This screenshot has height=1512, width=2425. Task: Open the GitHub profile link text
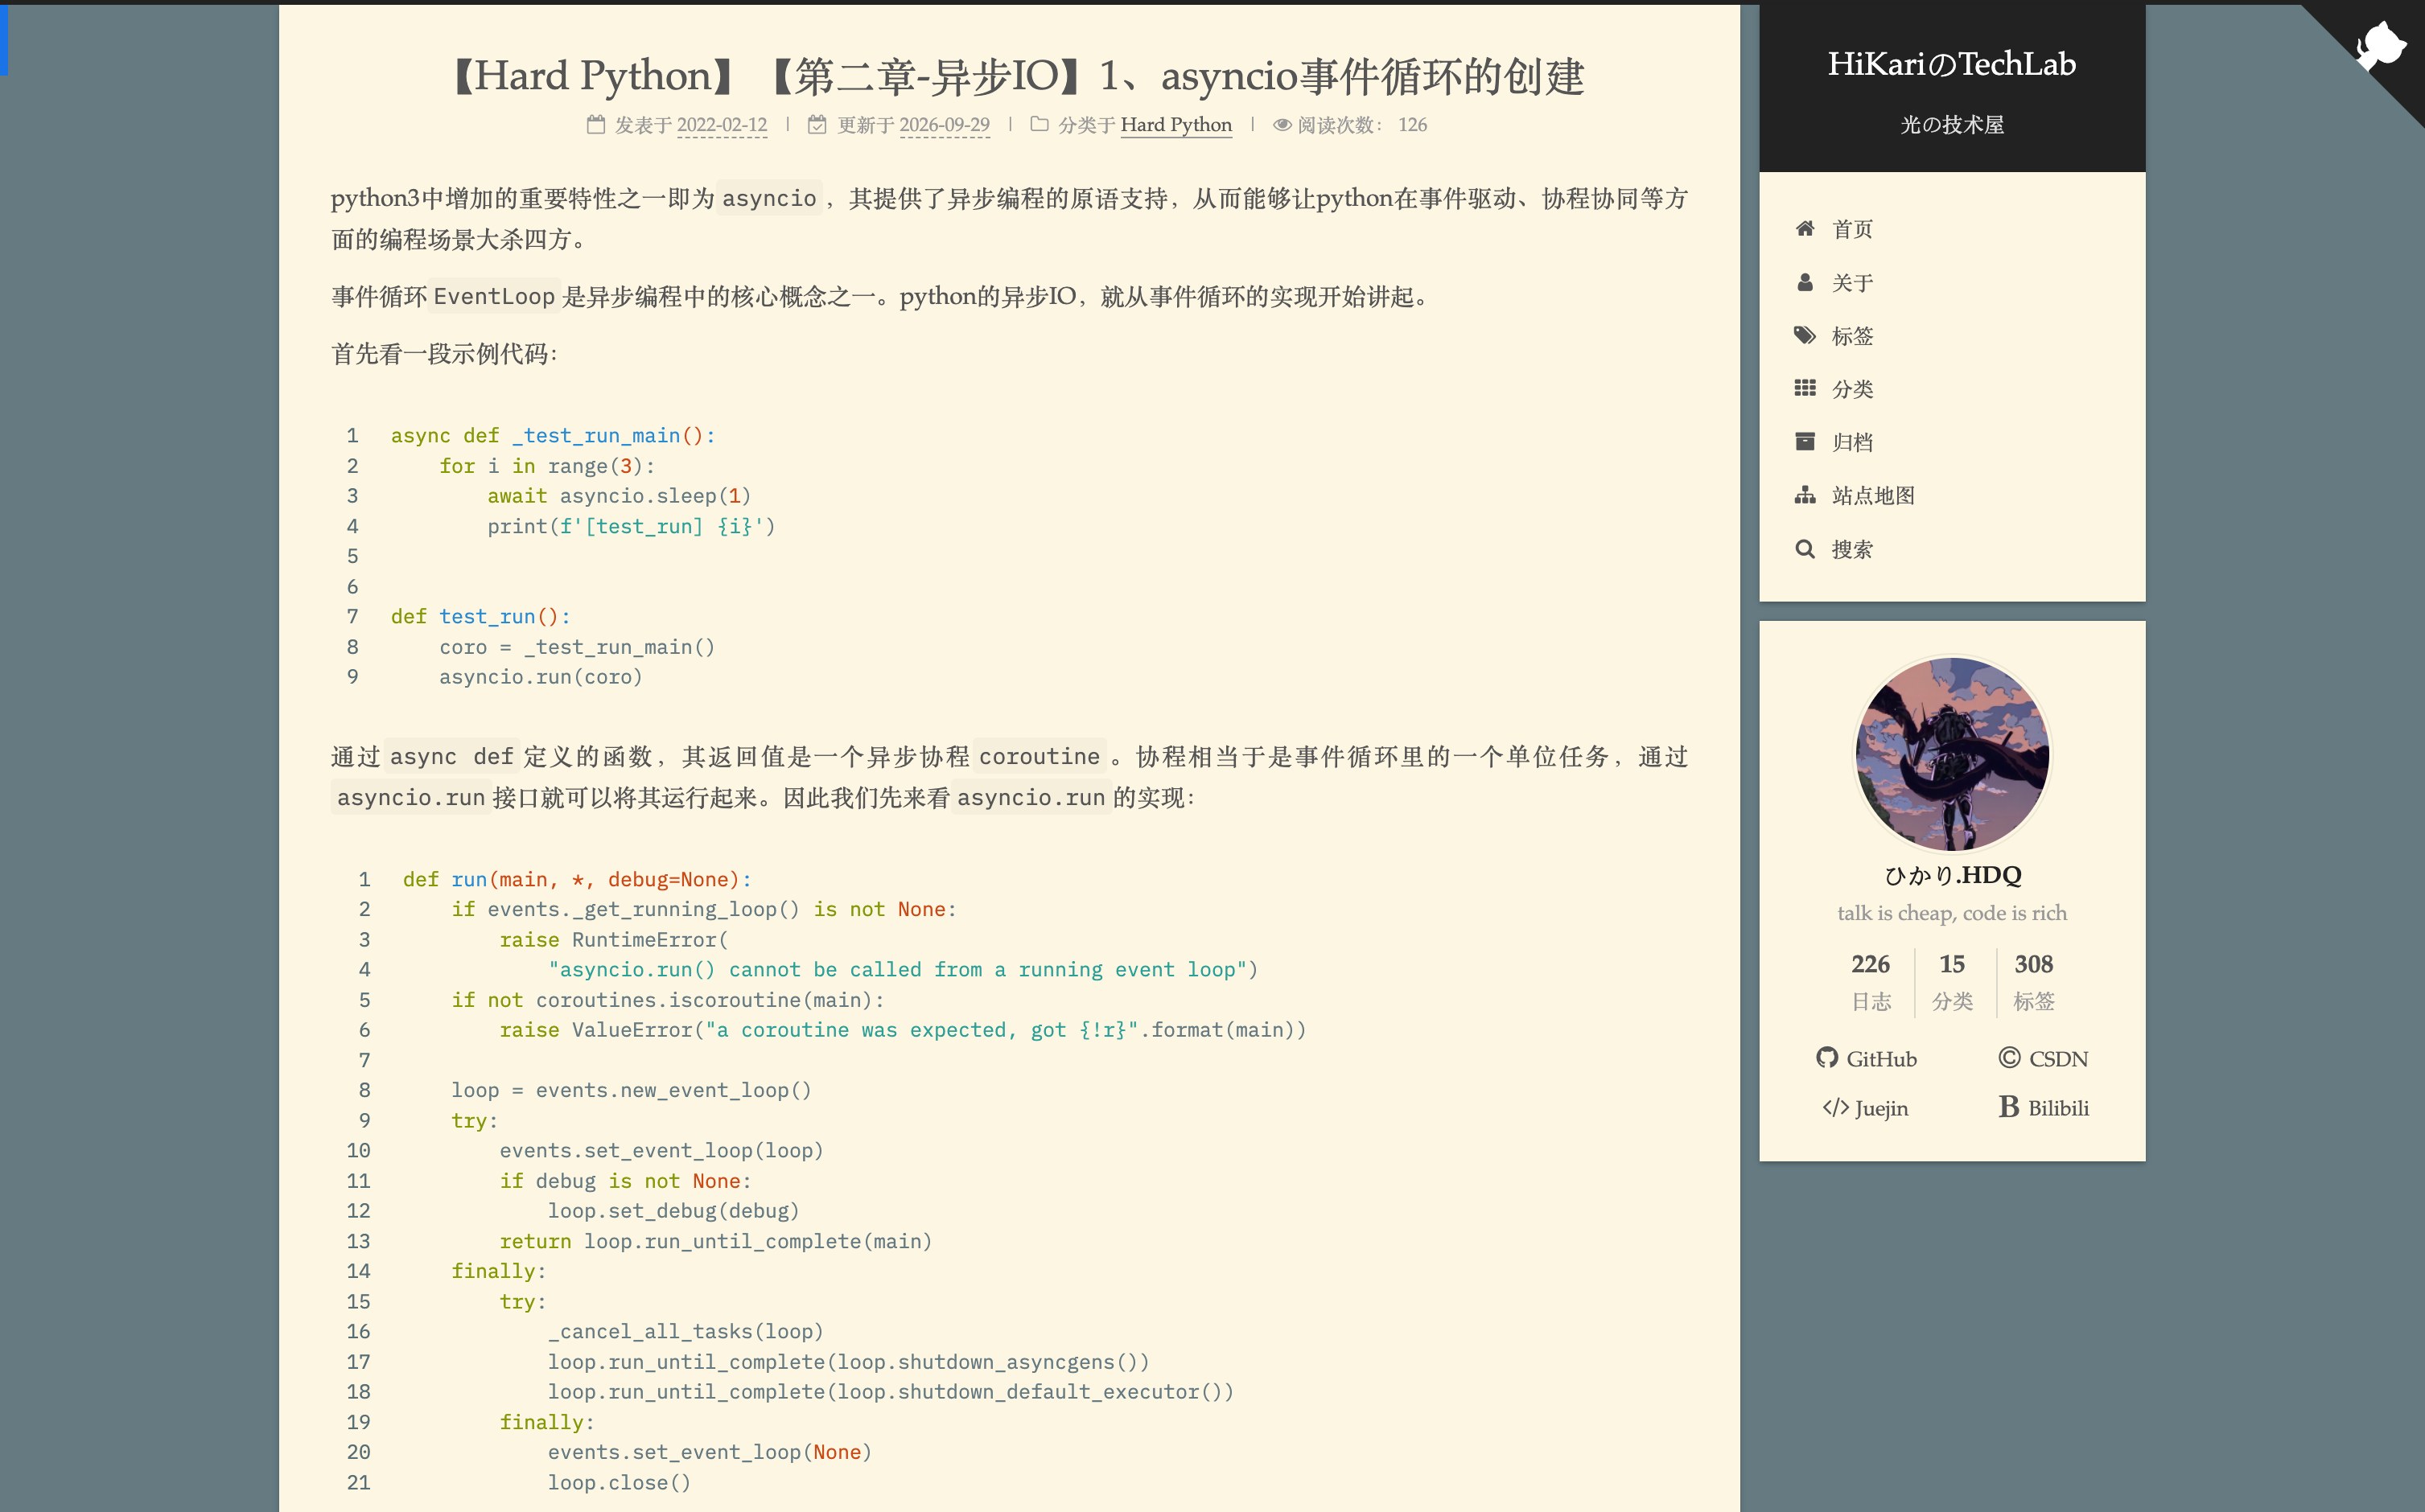(x=1881, y=1059)
